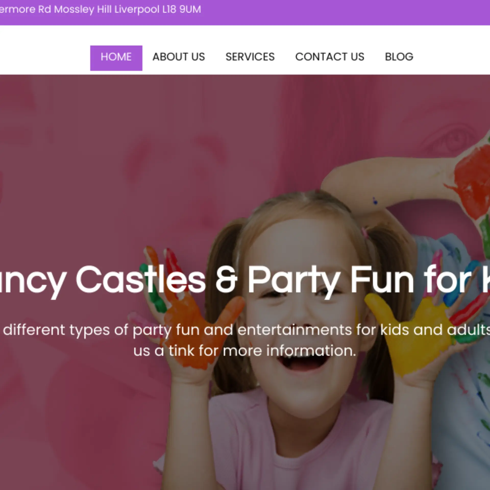Click the word 'entertainments' in the subtitle
This screenshot has width=490, height=490.
click(x=295, y=330)
